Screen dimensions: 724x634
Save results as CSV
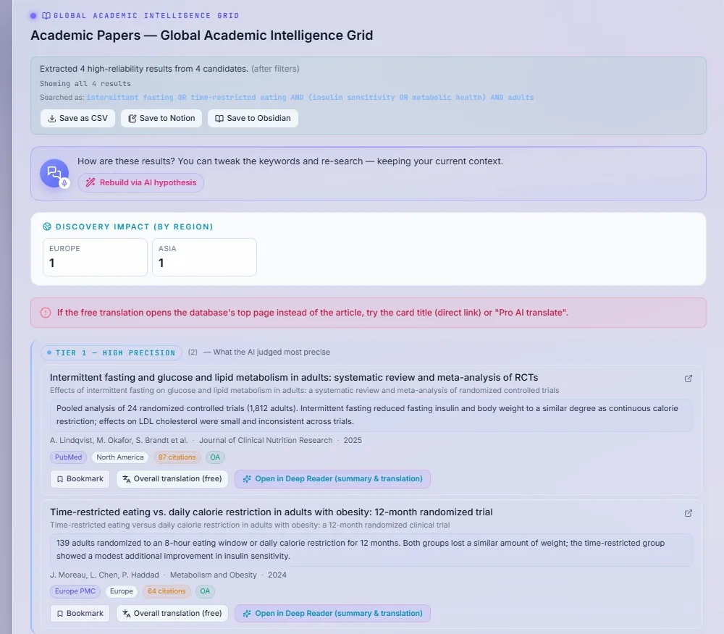click(x=77, y=118)
